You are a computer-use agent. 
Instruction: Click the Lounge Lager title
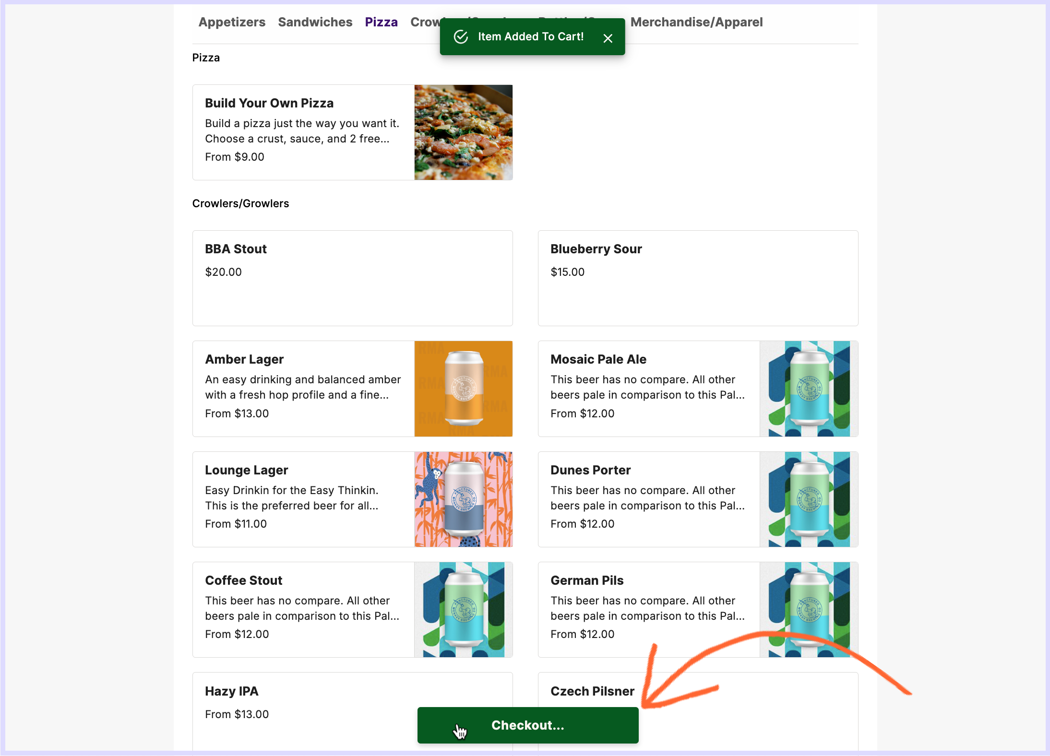point(246,470)
